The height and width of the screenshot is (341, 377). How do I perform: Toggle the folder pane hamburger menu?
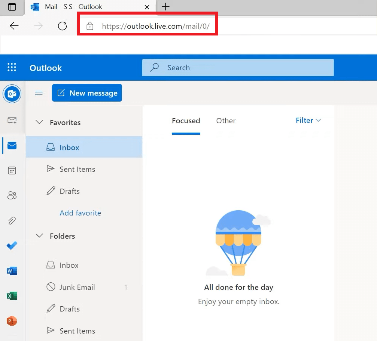pyautogui.click(x=39, y=93)
